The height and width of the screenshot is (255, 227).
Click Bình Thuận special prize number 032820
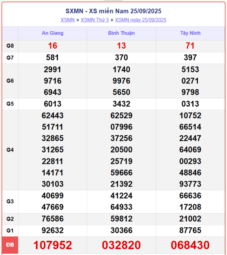(121, 245)
